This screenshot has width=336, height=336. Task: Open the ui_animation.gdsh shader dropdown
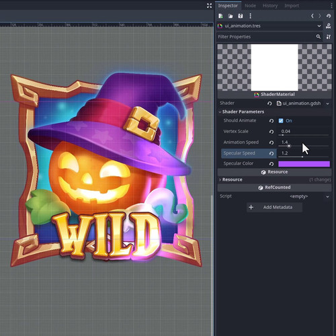(x=327, y=103)
